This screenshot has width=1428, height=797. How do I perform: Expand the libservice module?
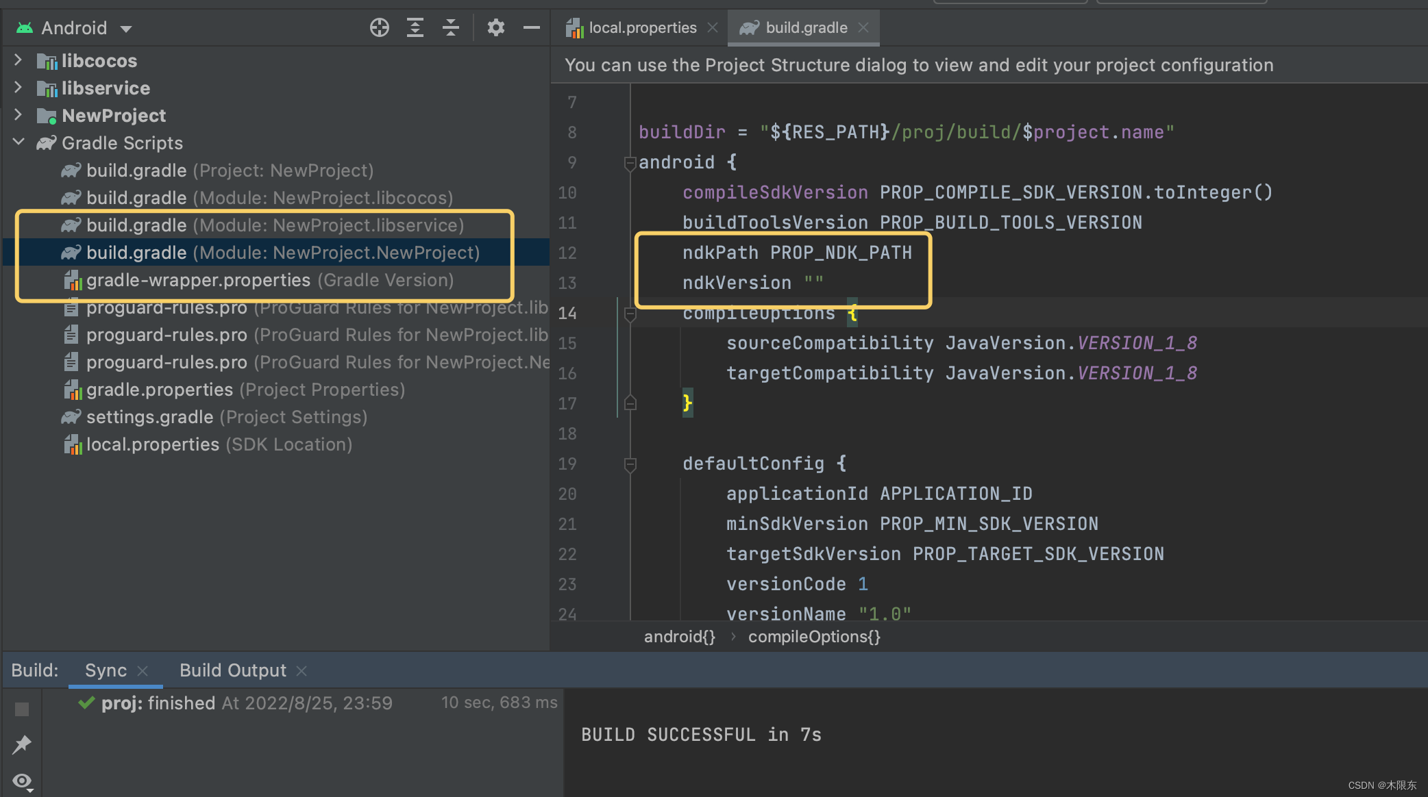(18, 88)
